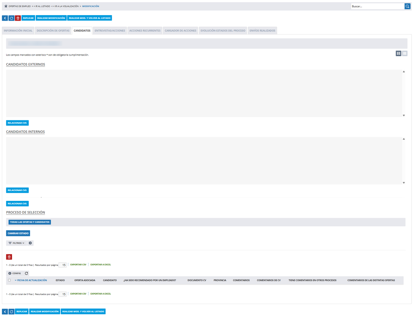Image resolution: width=414 pixels, height=316 pixels.
Task: Click Todas las Ofertas y Candidatos button
Action: 30,222
